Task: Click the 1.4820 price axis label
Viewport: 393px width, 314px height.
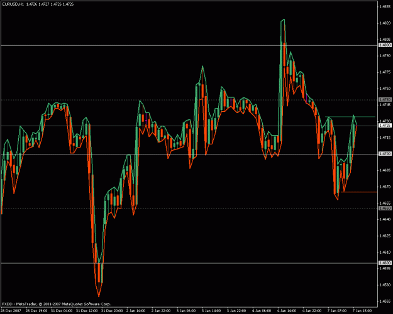Action: (385, 23)
